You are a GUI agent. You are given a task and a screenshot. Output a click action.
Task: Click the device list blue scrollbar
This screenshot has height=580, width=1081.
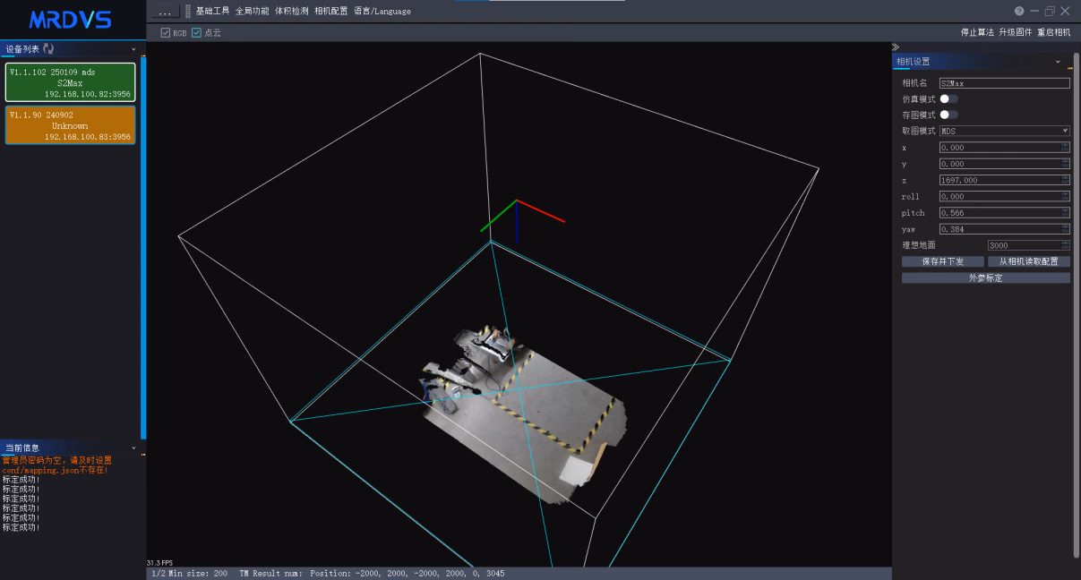pos(143,246)
